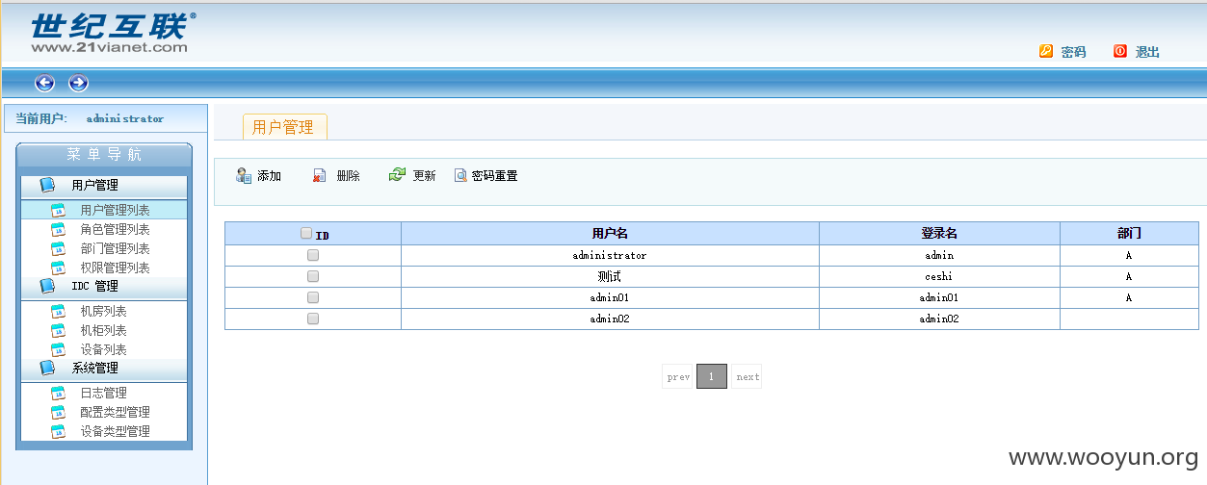Click the icon beside 部门管理列表

pos(58,248)
